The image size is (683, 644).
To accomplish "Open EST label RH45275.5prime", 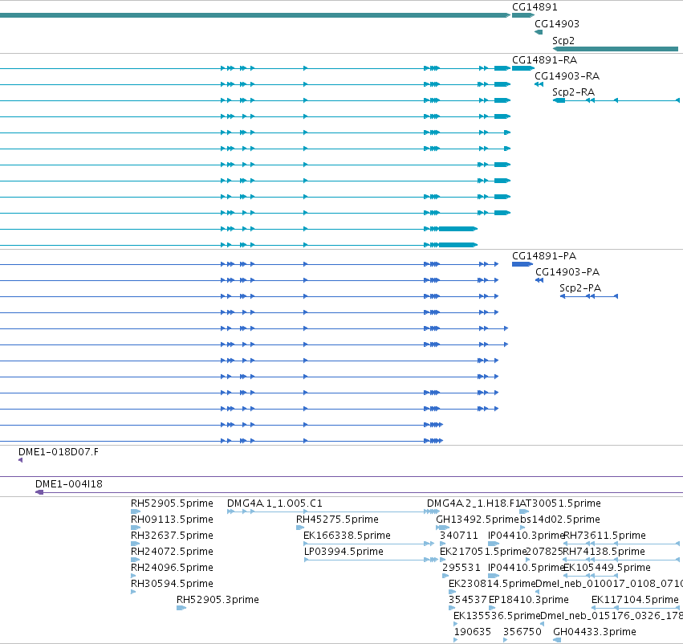I will click(337, 520).
